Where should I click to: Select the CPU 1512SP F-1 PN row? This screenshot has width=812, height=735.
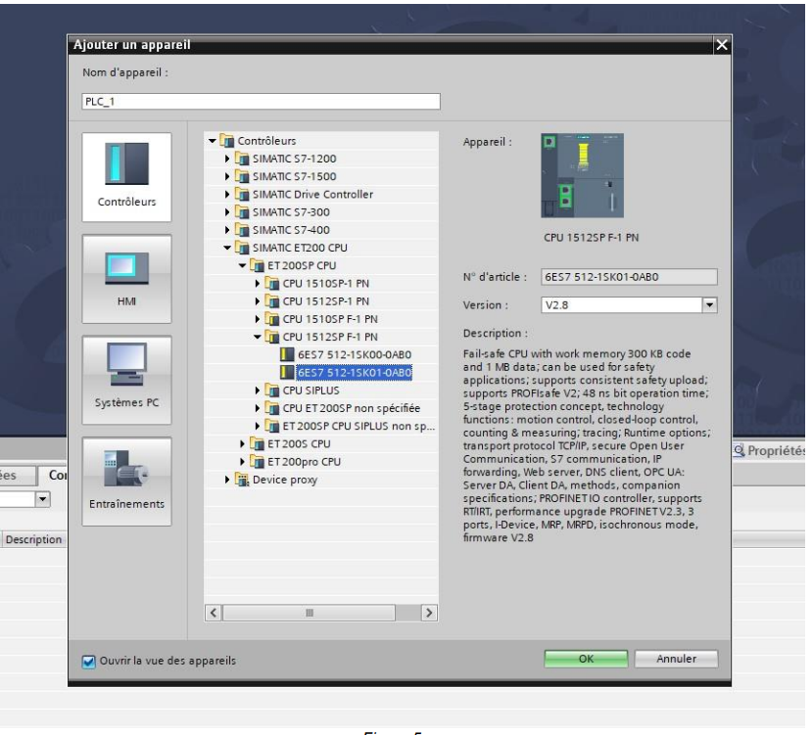point(330,337)
